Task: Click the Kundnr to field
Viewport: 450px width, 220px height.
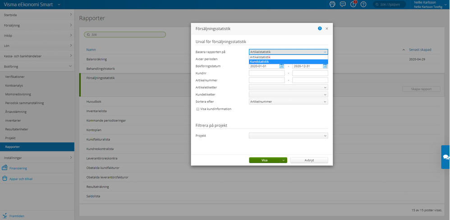Action: pyautogui.click(x=310, y=73)
